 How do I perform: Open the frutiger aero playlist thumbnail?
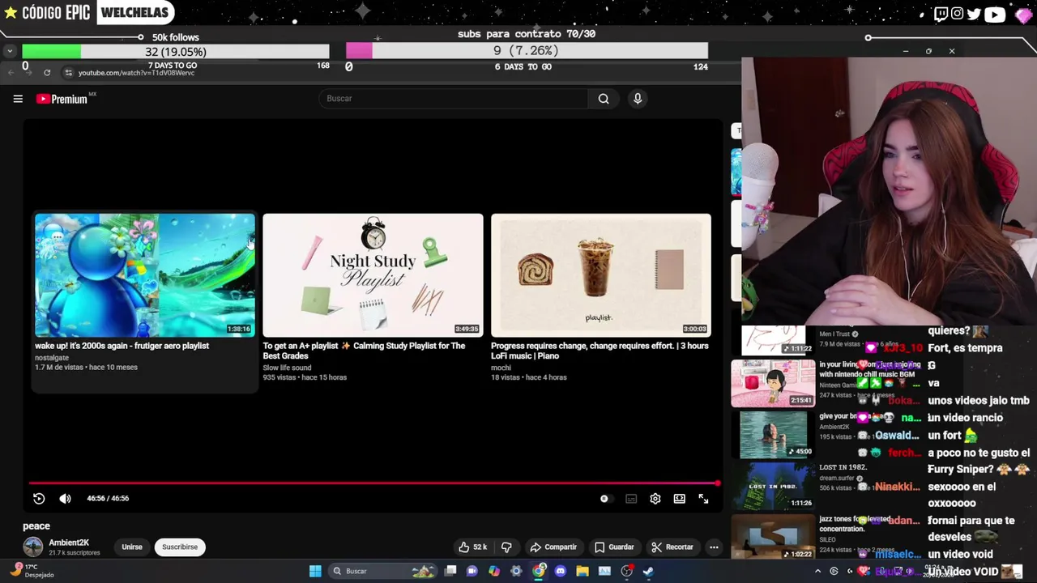point(144,275)
